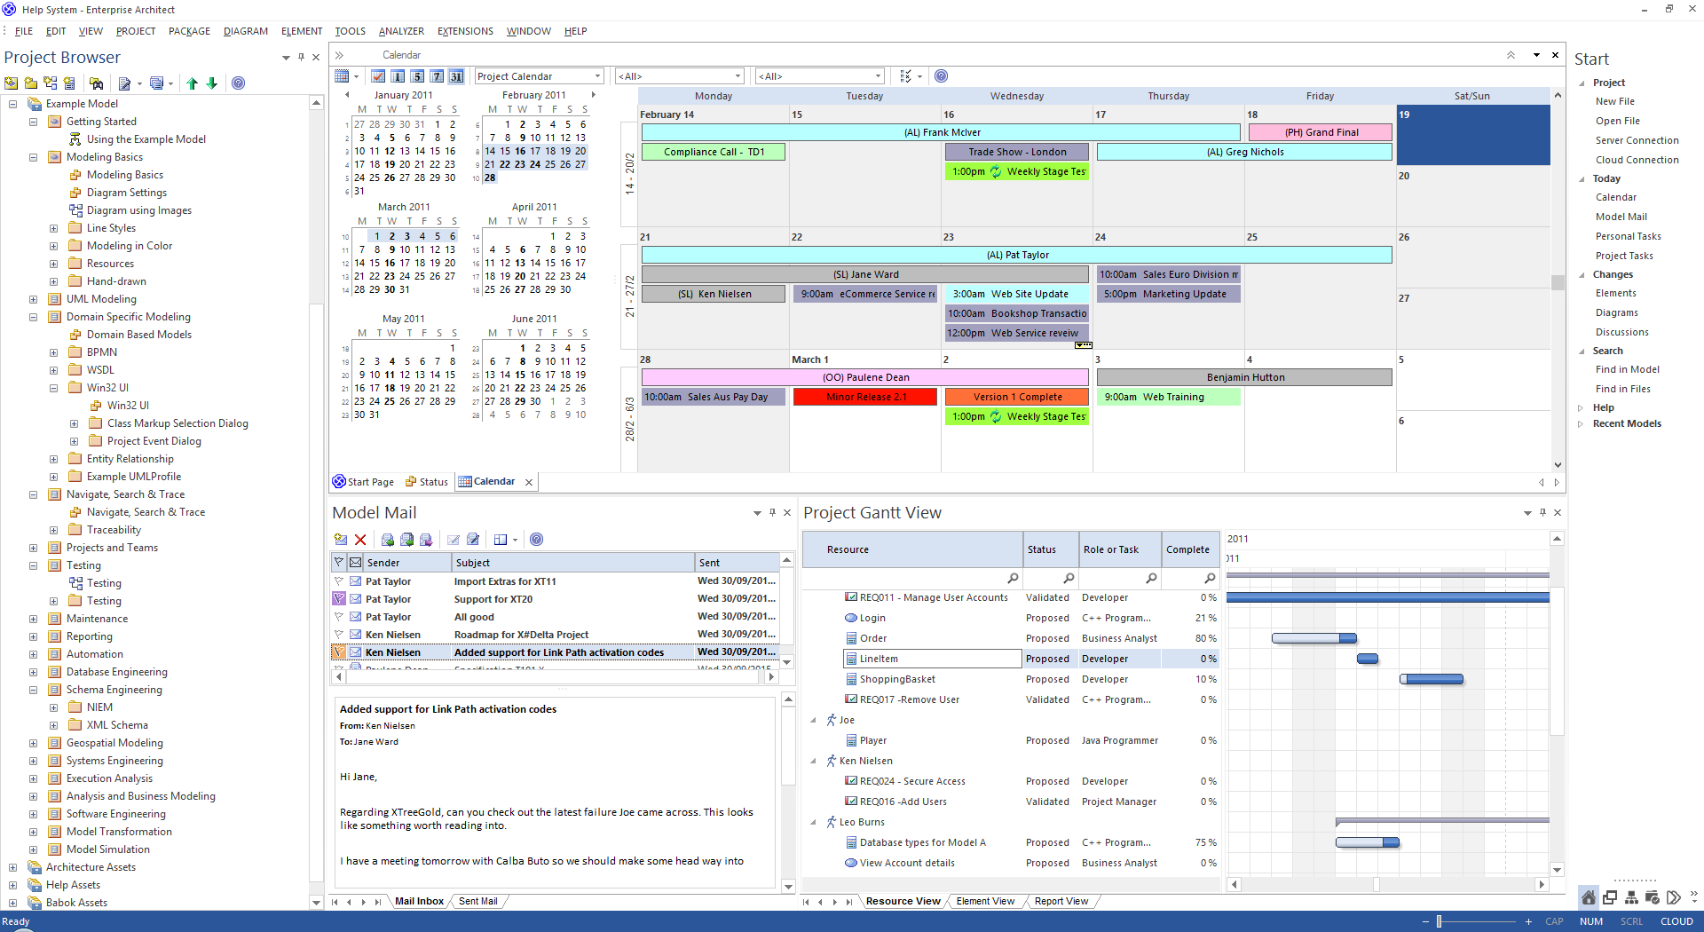Open the Calendar toolbar help icon

(x=941, y=76)
